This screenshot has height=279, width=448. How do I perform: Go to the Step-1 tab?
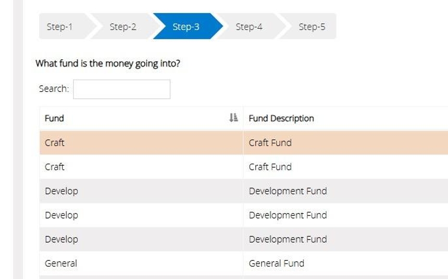(59, 27)
